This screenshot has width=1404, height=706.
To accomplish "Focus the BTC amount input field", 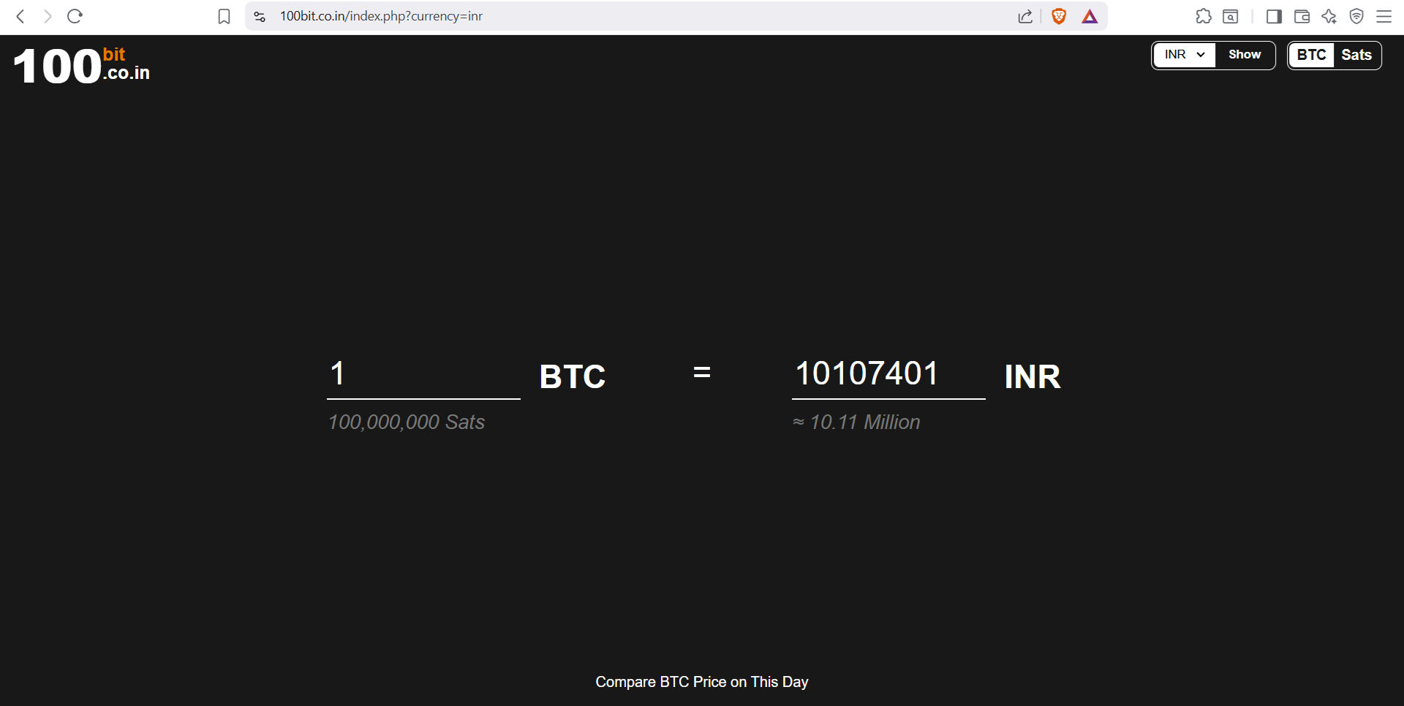I will pos(423,374).
